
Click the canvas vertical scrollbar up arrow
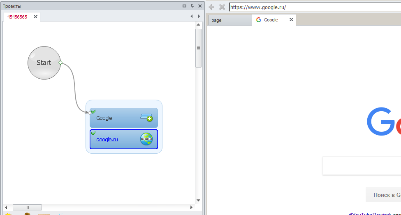199,25
